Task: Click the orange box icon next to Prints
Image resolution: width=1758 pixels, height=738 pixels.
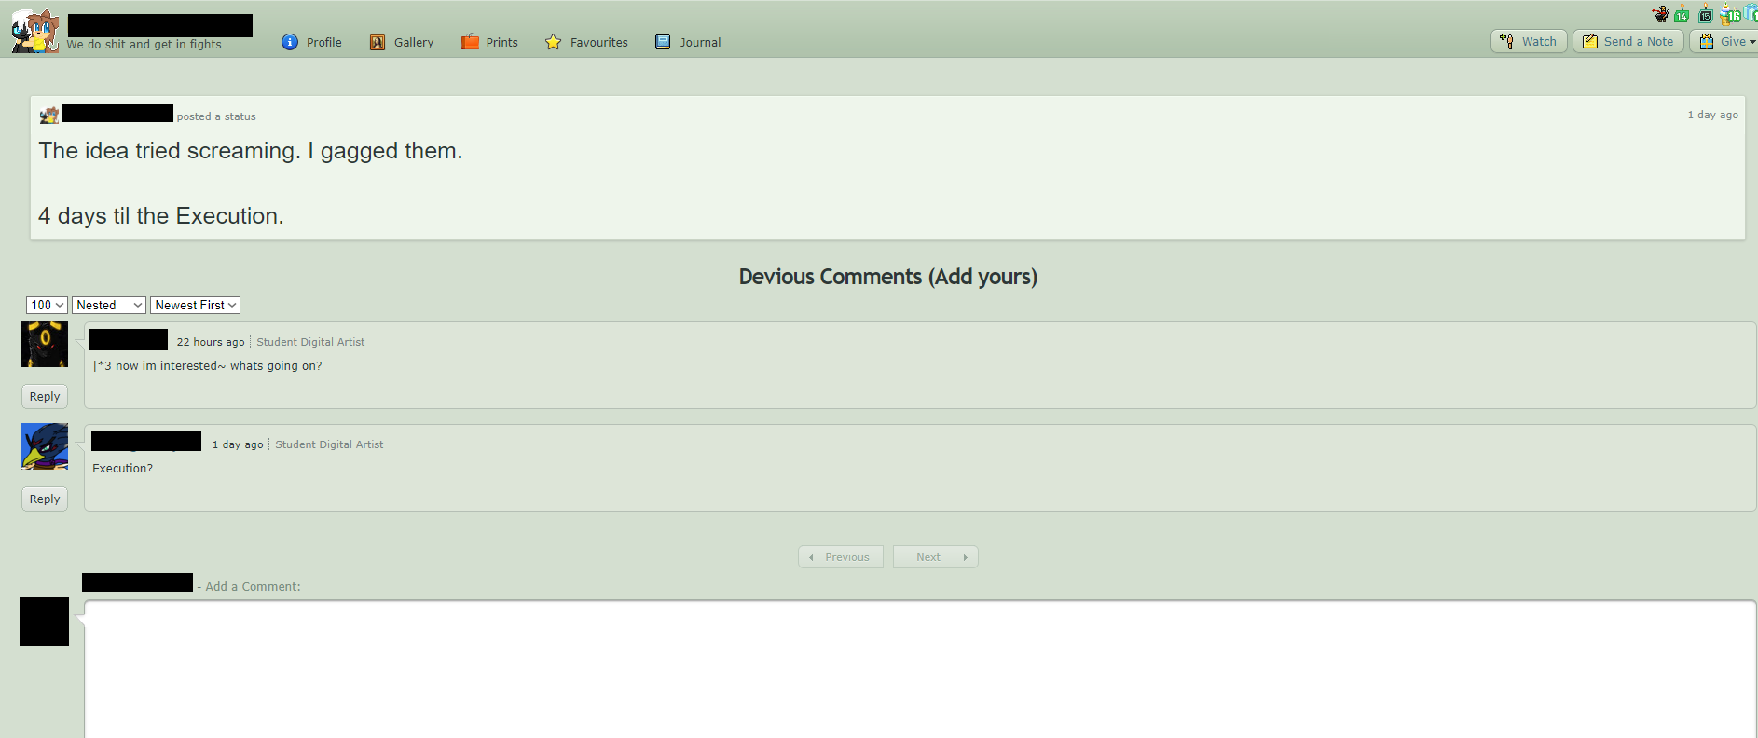Action: pyautogui.click(x=470, y=42)
